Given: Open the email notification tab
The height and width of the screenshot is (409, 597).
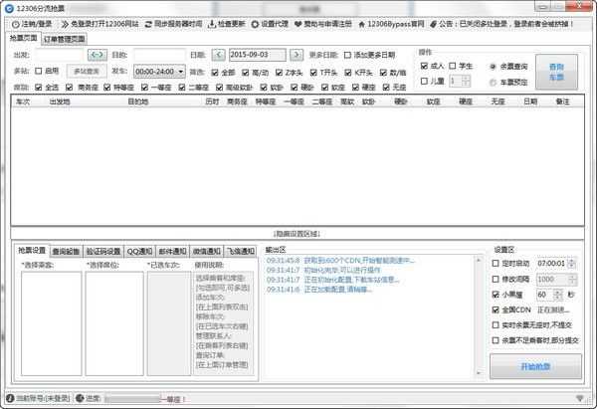Looking at the screenshot, I should coord(172,252).
